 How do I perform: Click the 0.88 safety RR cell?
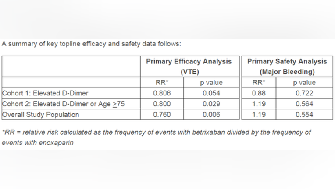pyautogui.click(x=259, y=93)
